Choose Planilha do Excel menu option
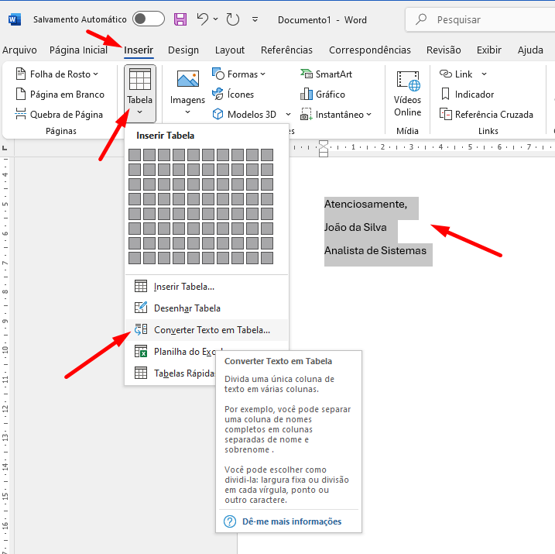The height and width of the screenshot is (554, 555). point(207,352)
